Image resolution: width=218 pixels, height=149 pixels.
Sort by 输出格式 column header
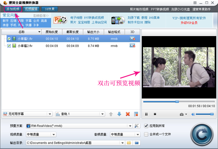pos(114,32)
